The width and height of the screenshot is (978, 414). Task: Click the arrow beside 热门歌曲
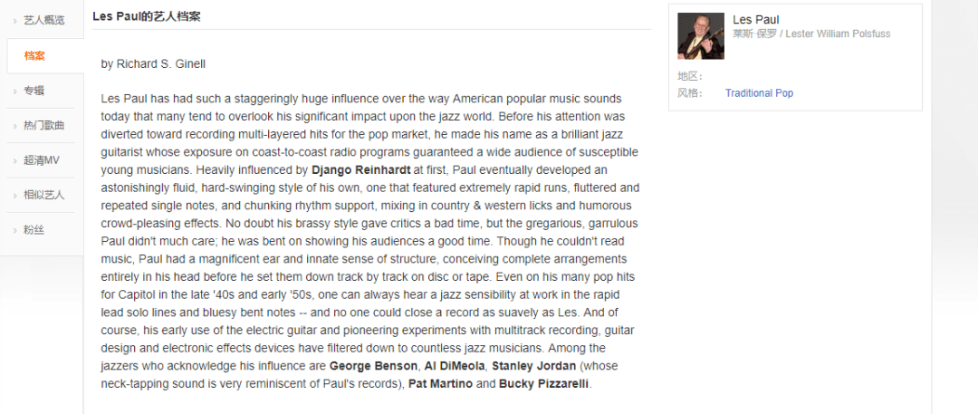tap(15, 126)
